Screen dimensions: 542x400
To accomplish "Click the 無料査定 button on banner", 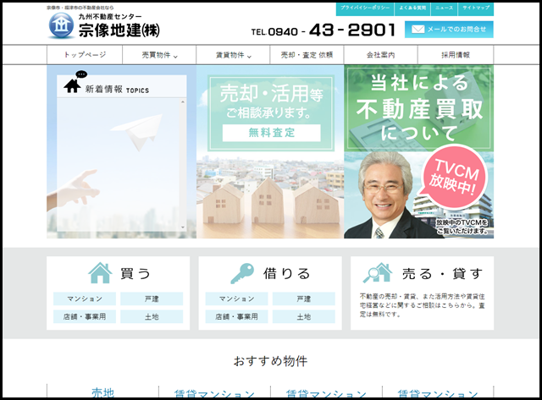I will (271, 133).
